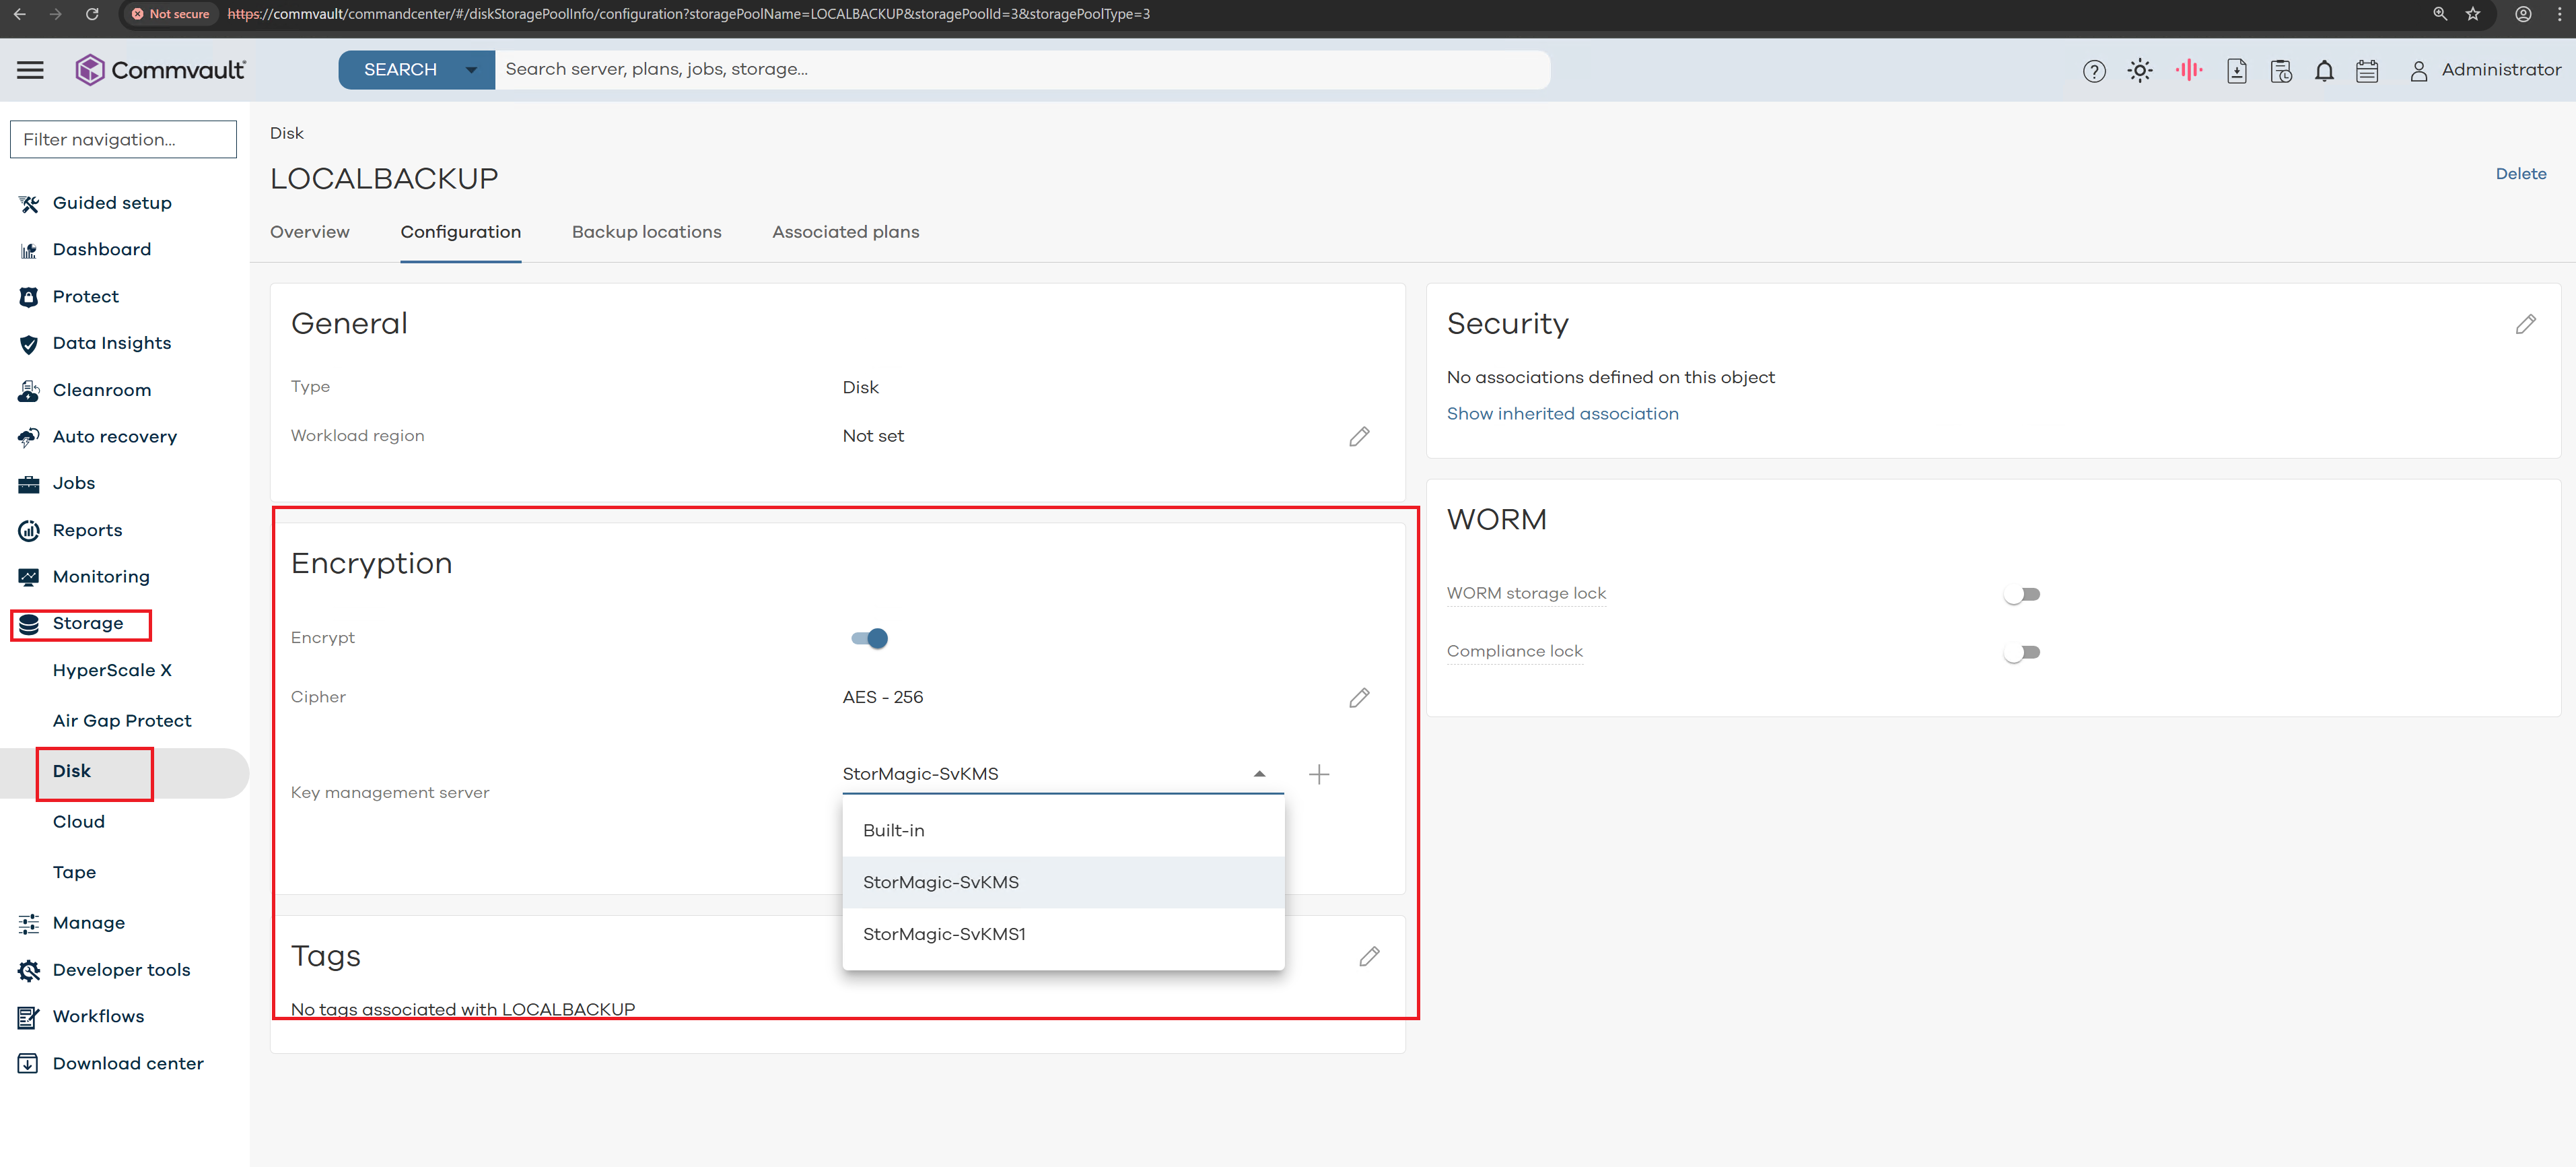Collapse the Key management server dropdown
Viewport: 2576px width, 1167px height.
click(1259, 774)
